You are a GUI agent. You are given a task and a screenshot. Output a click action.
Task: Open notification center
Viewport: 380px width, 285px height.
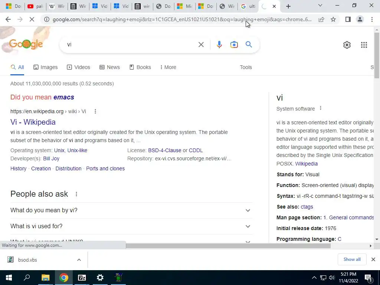point(368,278)
